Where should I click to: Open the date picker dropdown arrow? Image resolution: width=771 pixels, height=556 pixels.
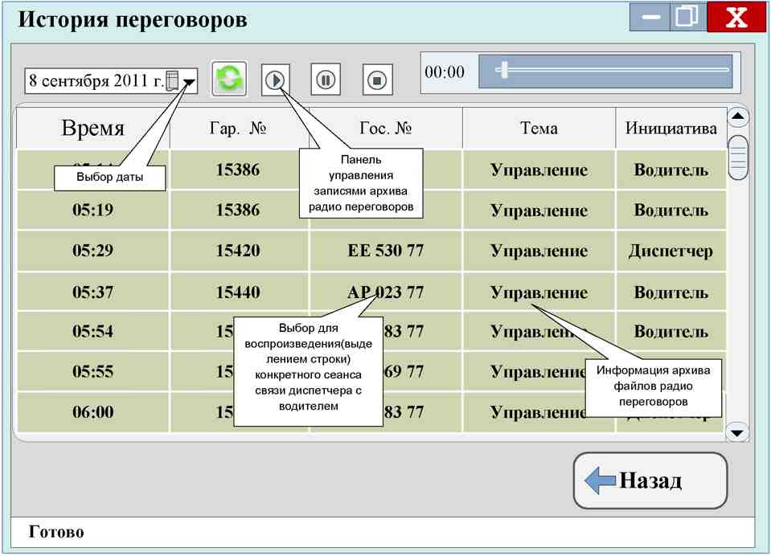pyautogui.click(x=189, y=82)
